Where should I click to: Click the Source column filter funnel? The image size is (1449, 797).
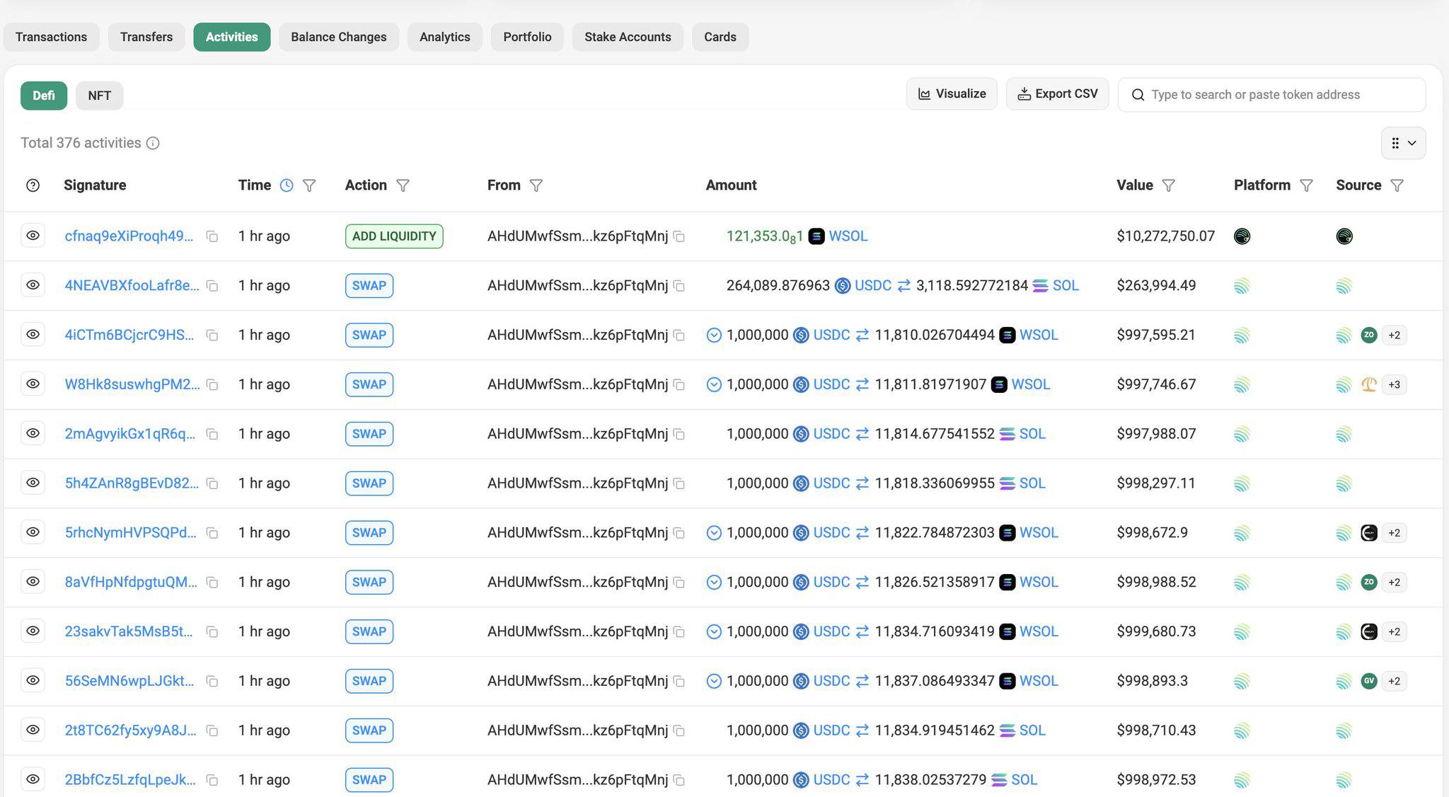click(x=1397, y=185)
